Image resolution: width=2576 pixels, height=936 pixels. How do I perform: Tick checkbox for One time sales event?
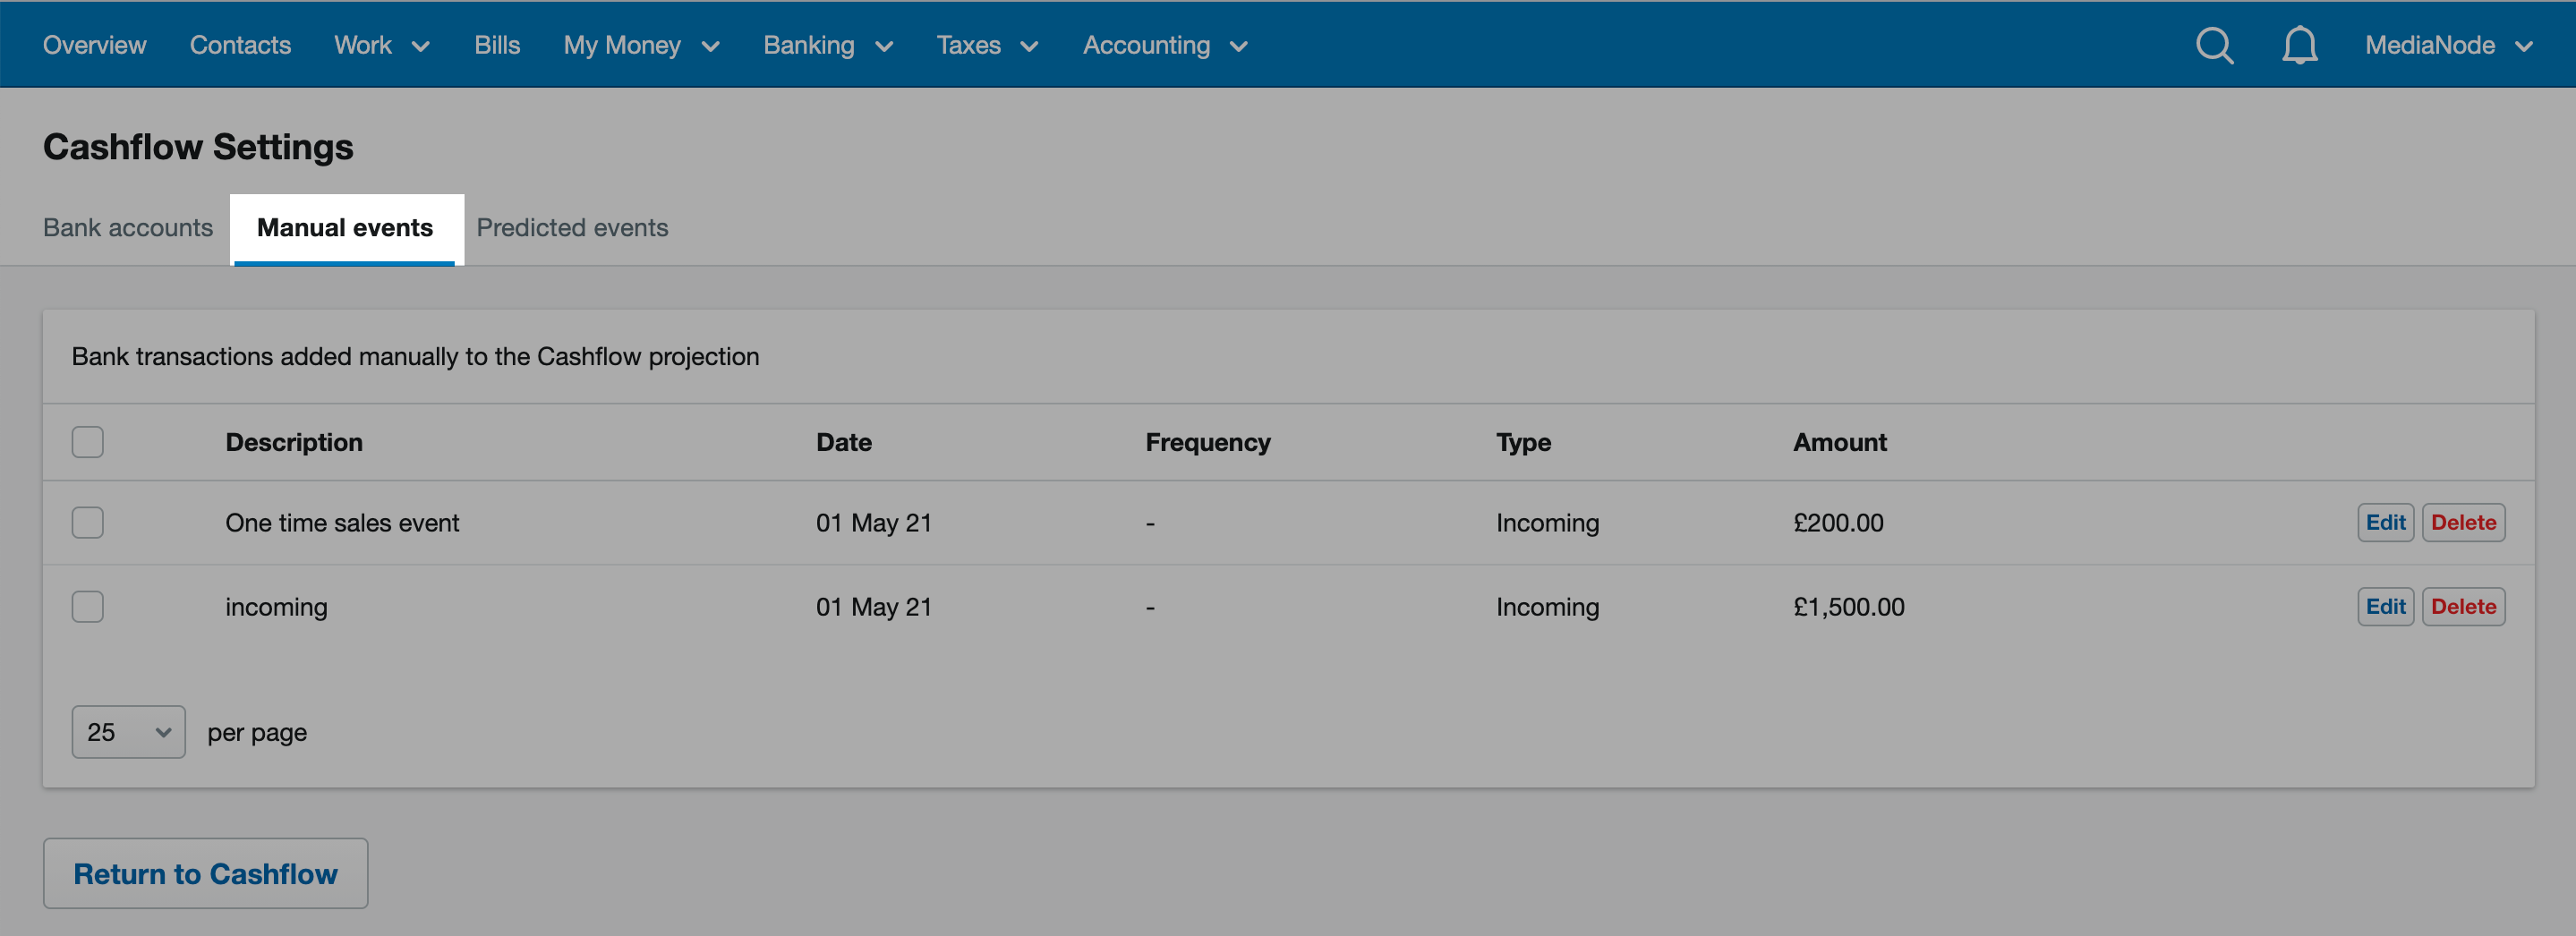pyautogui.click(x=88, y=522)
